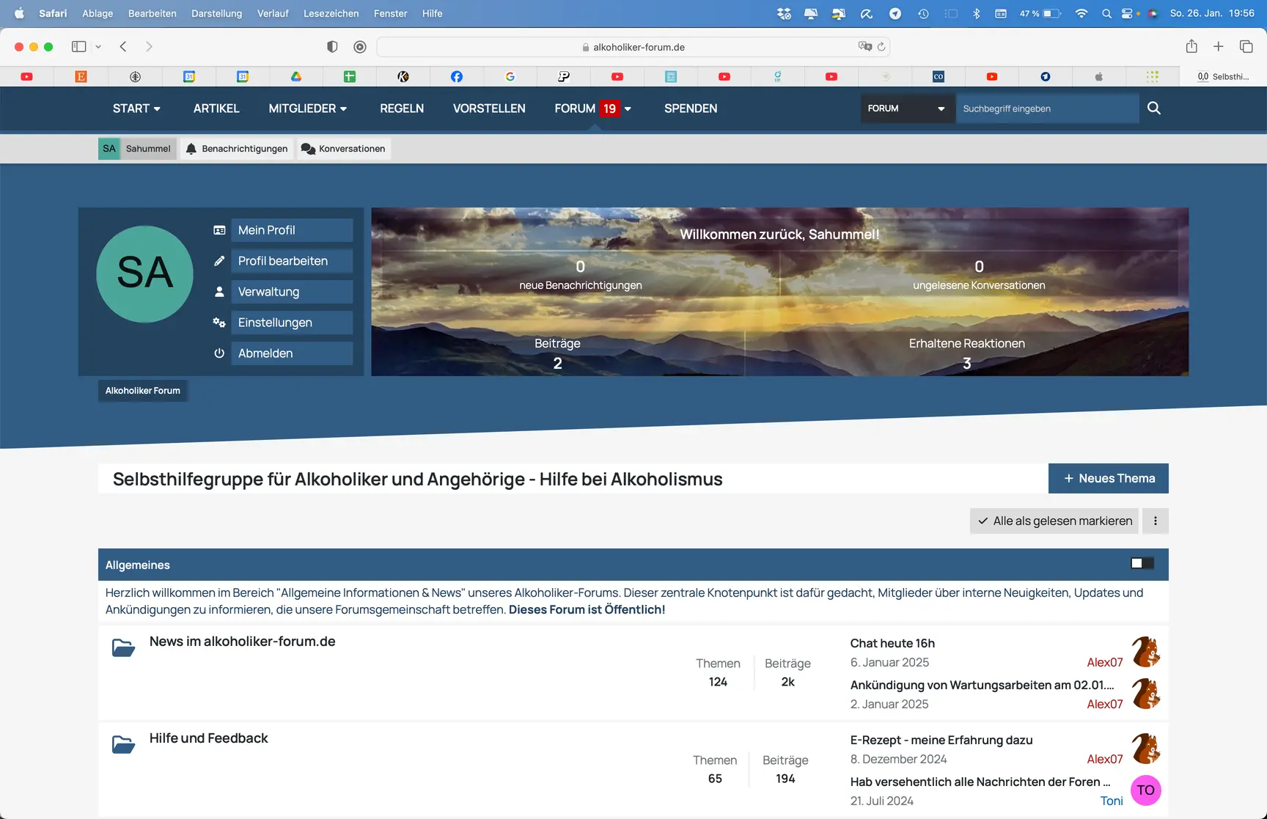
Task: Click the Suchbegriff eingeben search field
Action: [1046, 109]
